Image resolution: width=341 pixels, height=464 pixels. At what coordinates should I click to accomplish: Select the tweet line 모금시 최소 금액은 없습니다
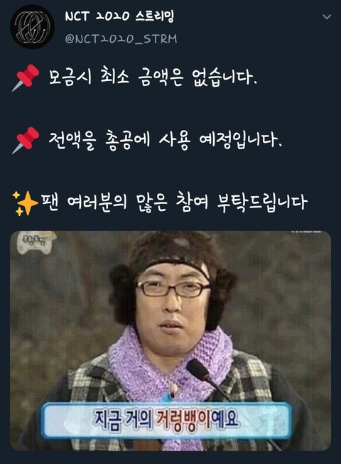pos(153,77)
